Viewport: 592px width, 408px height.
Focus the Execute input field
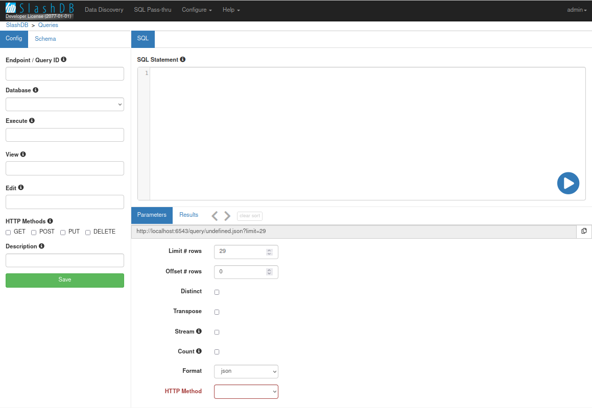64,135
